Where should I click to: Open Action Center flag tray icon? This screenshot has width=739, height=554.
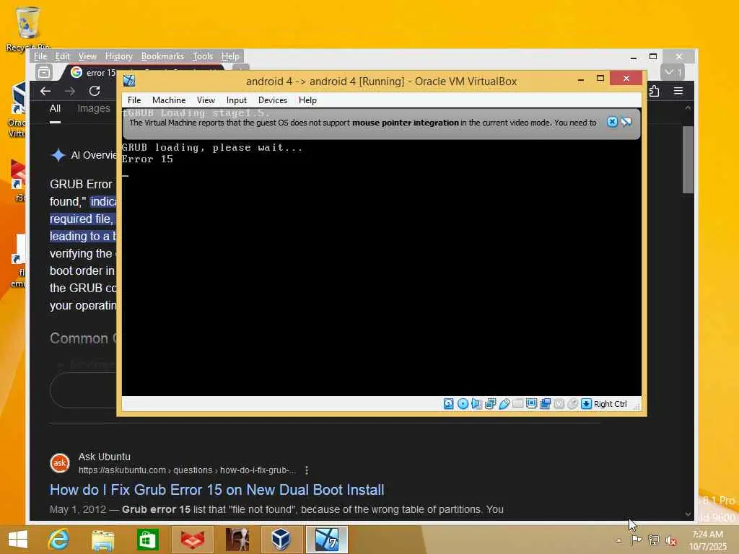pos(636,540)
